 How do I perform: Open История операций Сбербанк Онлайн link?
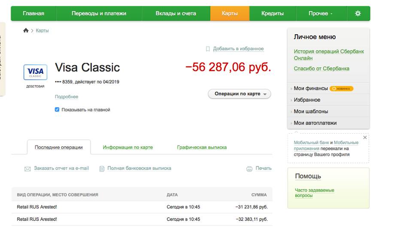click(x=329, y=54)
